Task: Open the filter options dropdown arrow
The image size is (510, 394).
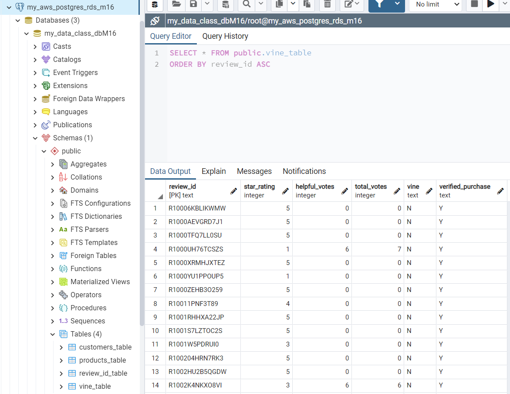Action: pyautogui.click(x=397, y=4)
